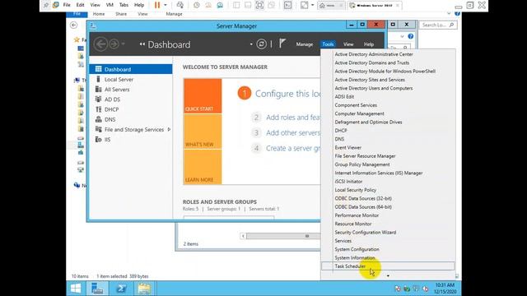Open the Manage menu in Server Manager

click(x=305, y=44)
